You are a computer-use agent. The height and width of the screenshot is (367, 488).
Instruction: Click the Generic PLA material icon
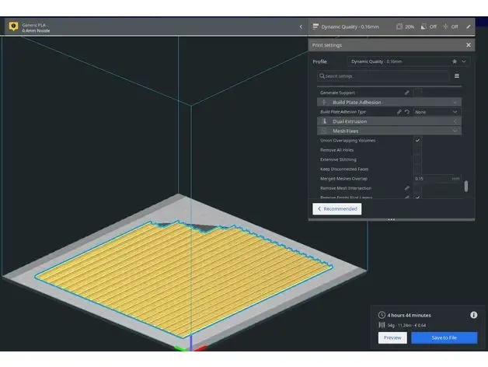[x=13, y=26]
